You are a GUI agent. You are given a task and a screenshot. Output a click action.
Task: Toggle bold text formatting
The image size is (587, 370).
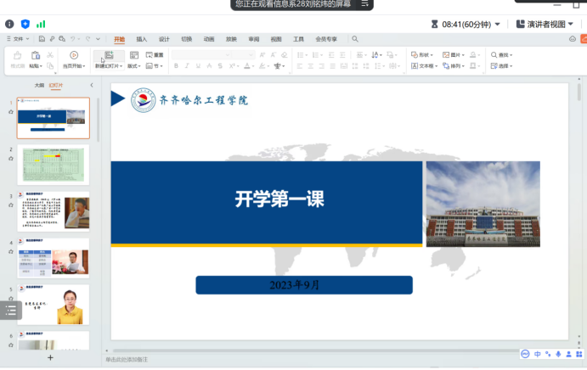tap(176, 65)
